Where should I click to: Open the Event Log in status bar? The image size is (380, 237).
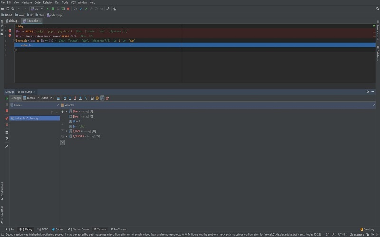(368, 229)
